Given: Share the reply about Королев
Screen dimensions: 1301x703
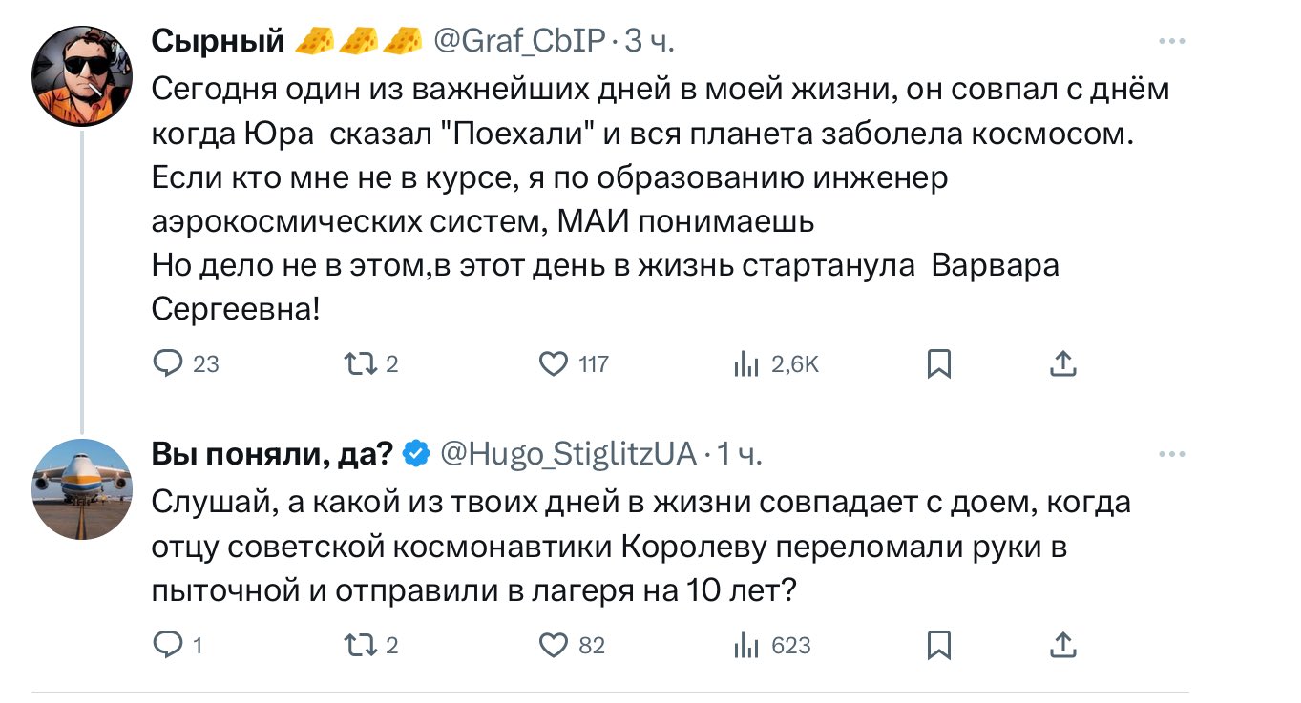Looking at the screenshot, I should [x=1063, y=646].
